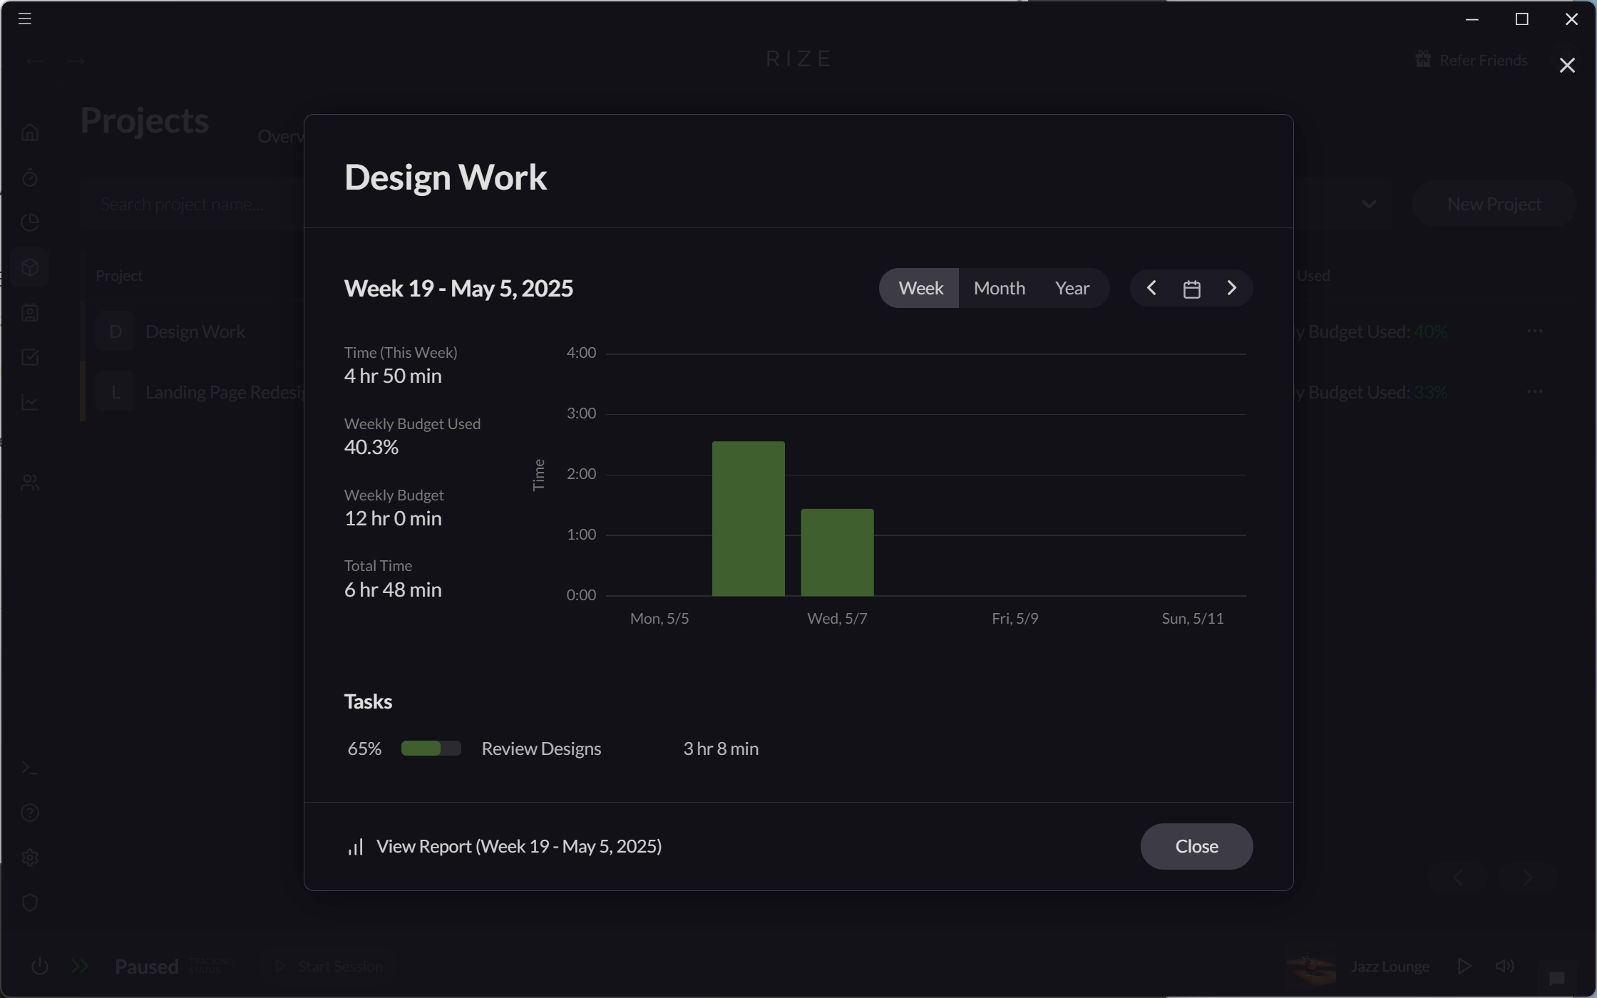This screenshot has height=998, width=1597.
Task: Open the calendar date picker icon
Action: point(1191,288)
